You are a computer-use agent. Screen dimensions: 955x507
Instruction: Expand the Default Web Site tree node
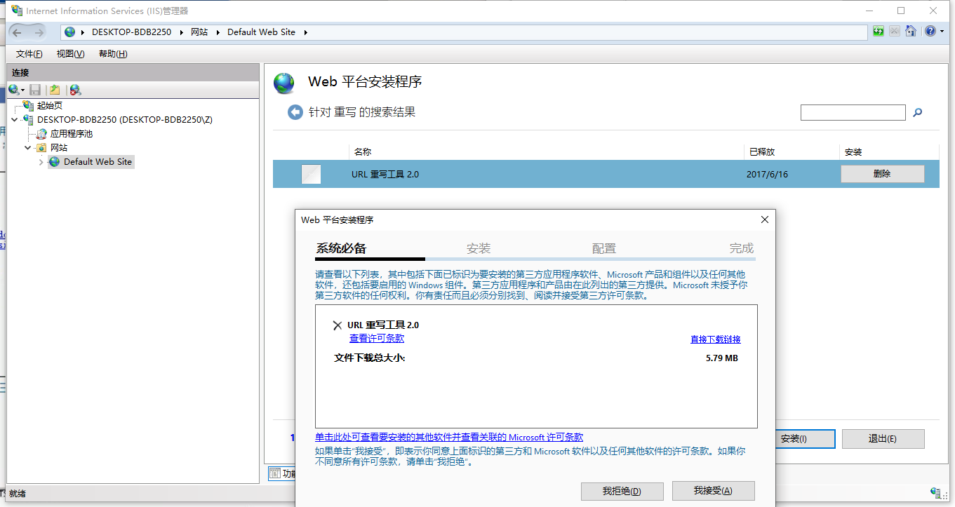pos(41,162)
